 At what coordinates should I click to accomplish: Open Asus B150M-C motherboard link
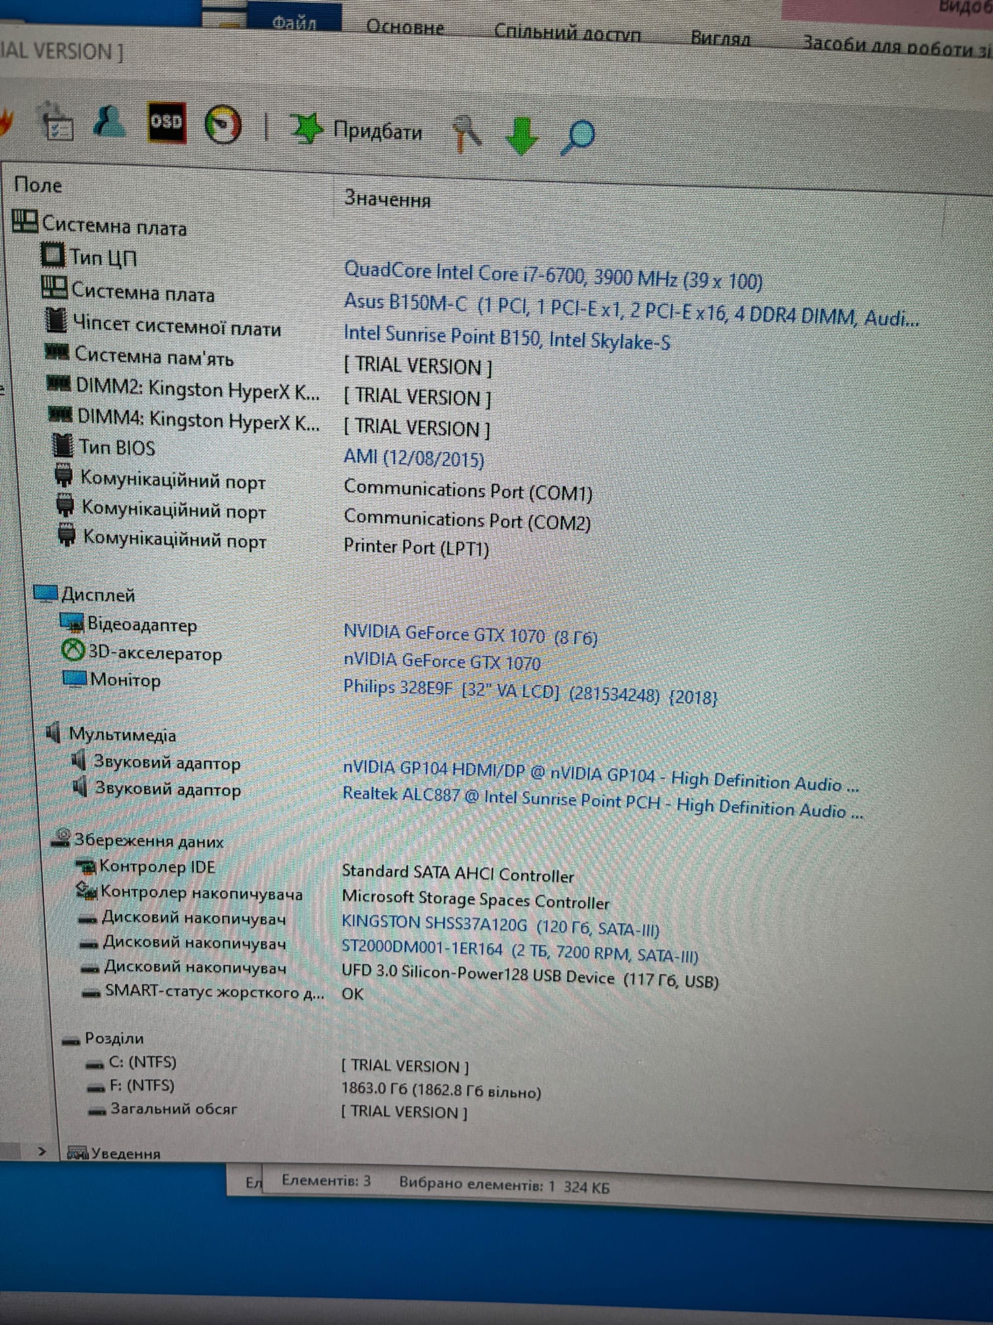631,310
